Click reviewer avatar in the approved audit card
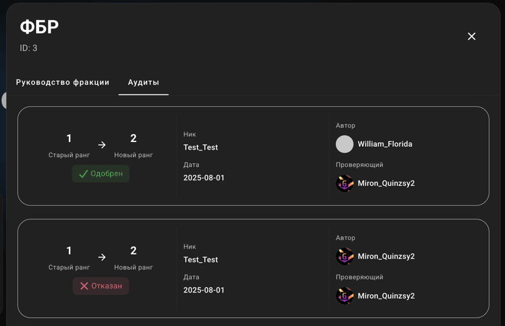Screen dimensions: 505x326 coord(344,183)
